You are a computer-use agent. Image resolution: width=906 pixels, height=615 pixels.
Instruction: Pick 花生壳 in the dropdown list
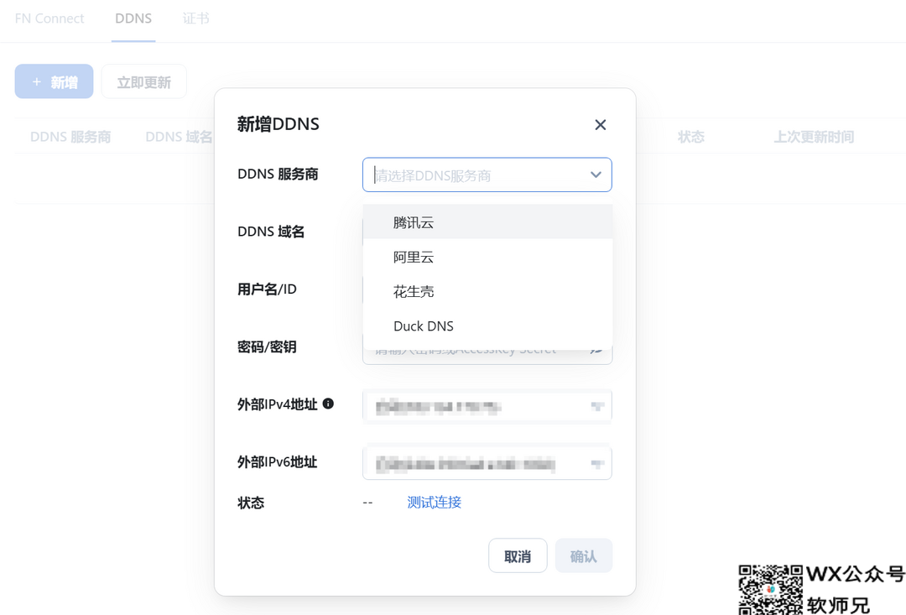tap(487, 291)
